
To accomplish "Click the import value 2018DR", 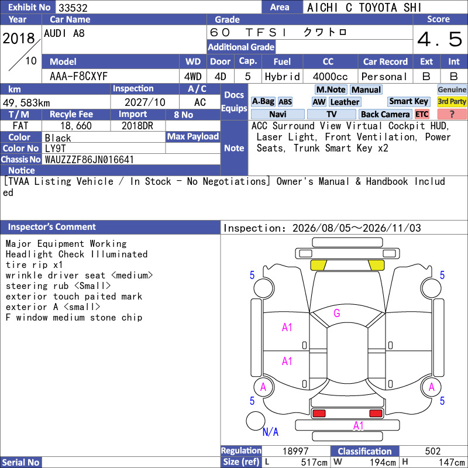I will 137,125.
